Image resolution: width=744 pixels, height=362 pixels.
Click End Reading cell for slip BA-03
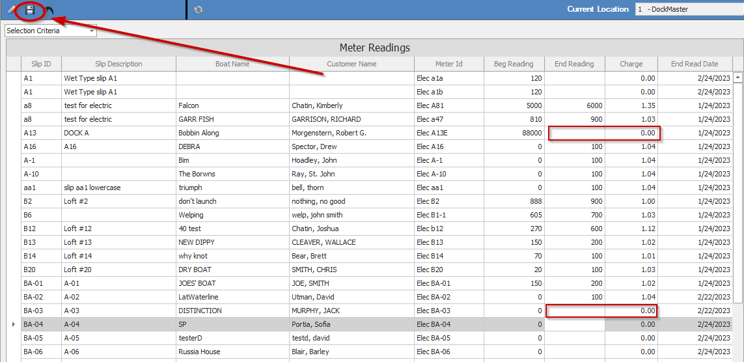coord(575,311)
